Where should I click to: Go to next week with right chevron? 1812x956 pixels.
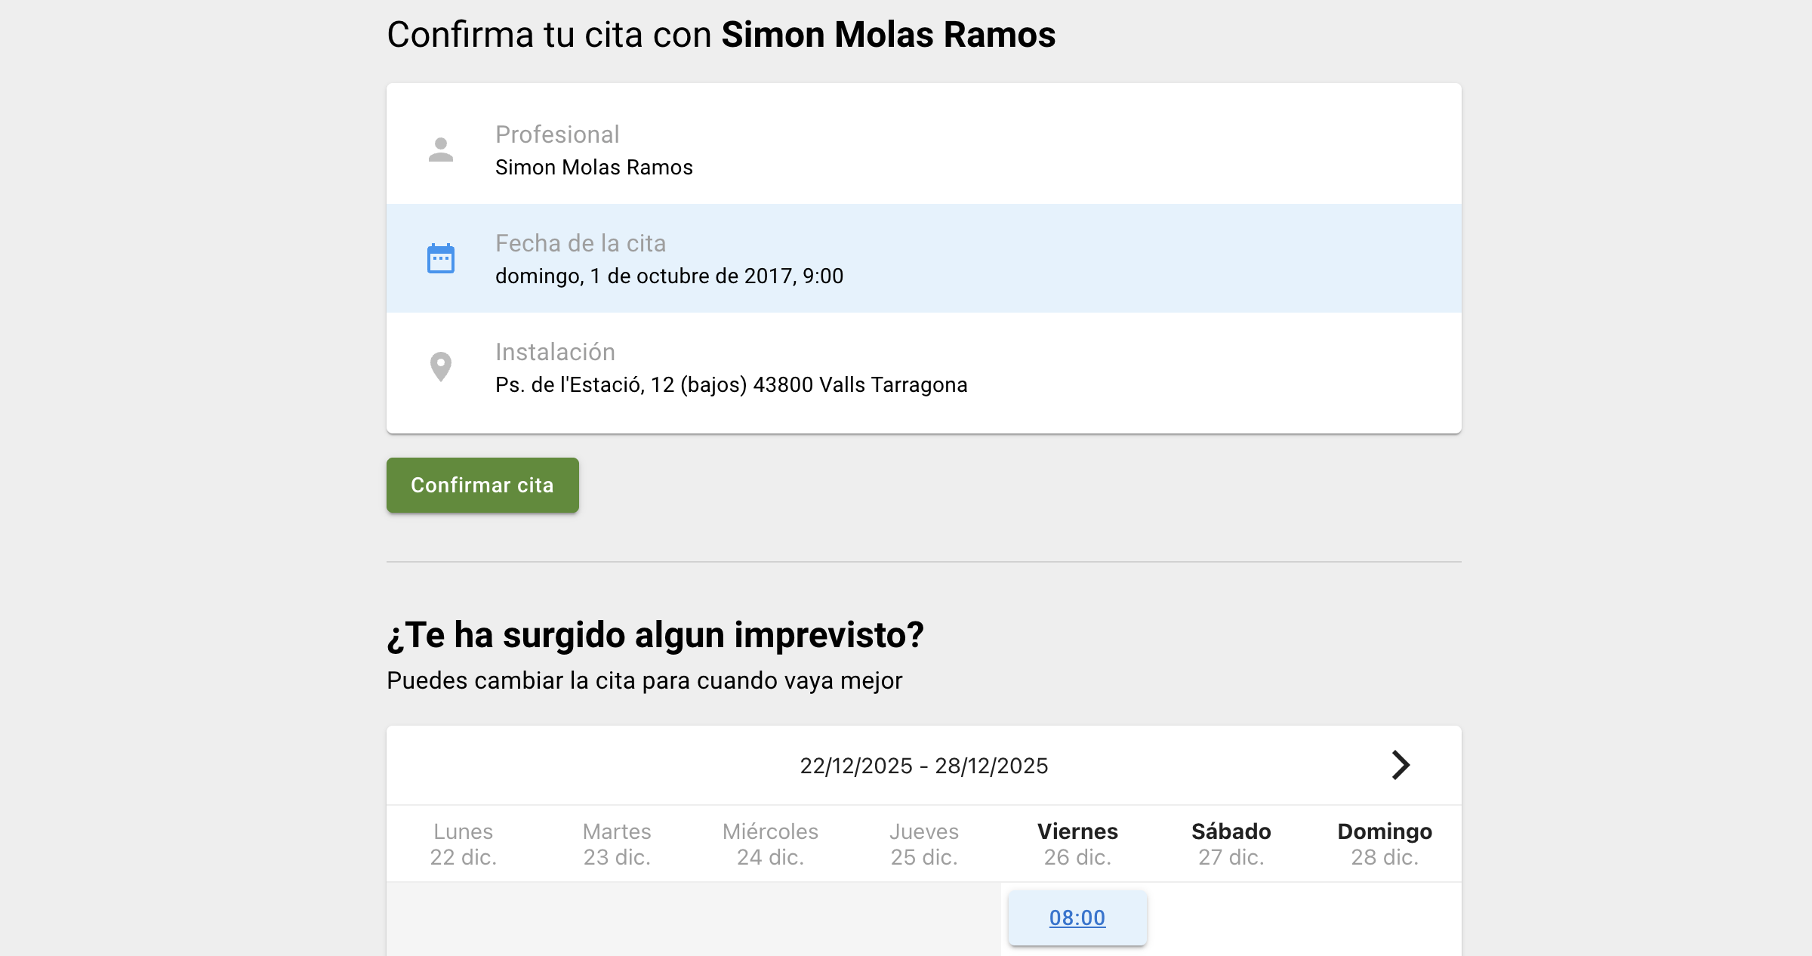tap(1401, 765)
